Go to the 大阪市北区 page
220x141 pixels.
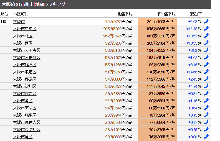tap(23, 36)
